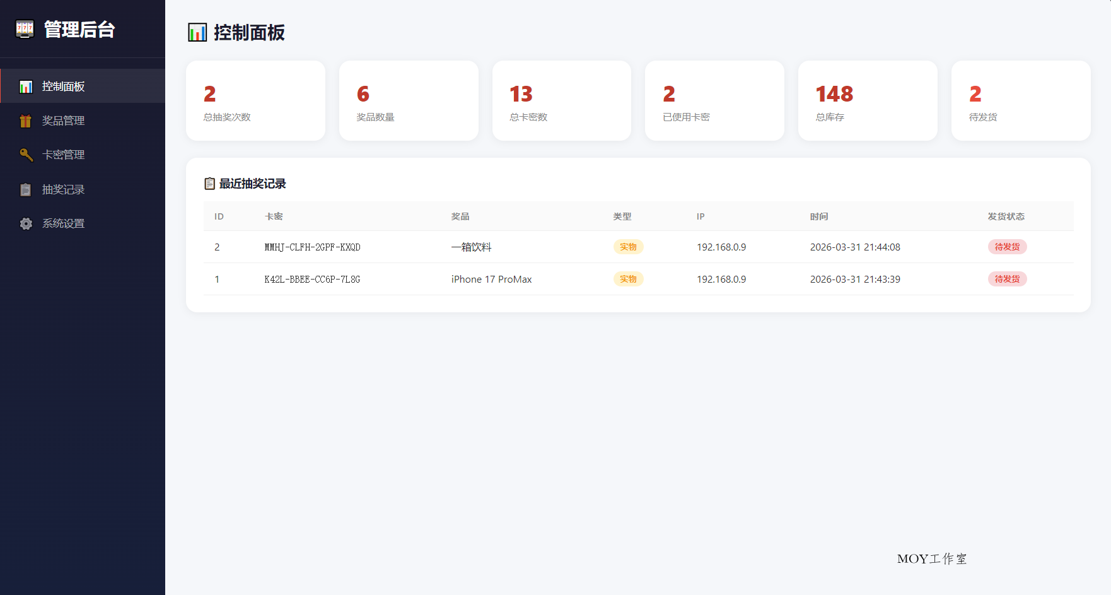Click the 实物 badge for iPhone 17 ProMax
1111x595 pixels.
click(x=628, y=279)
